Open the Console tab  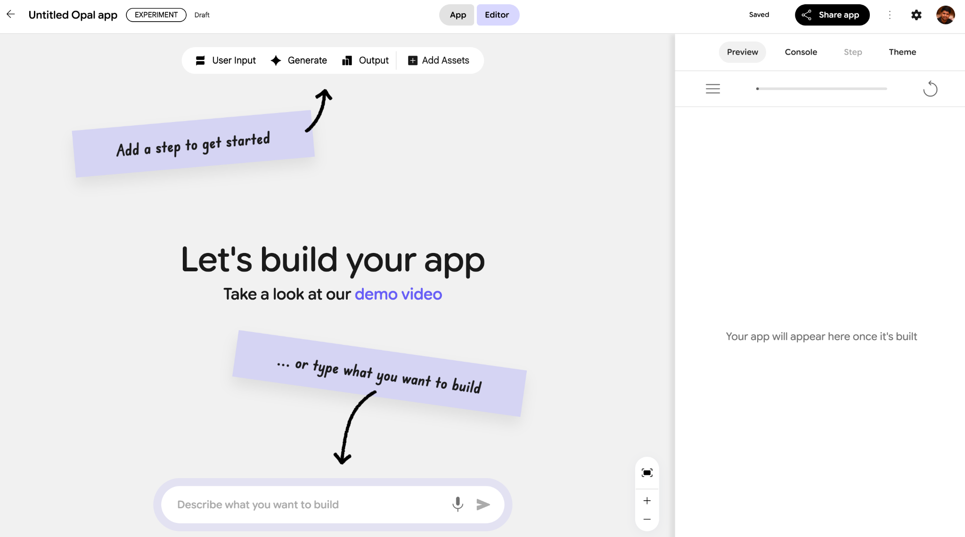[x=801, y=52]
